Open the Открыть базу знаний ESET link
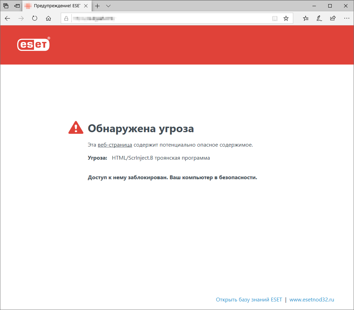The width and height of the screenshot is (354, 310). (248, 299)
